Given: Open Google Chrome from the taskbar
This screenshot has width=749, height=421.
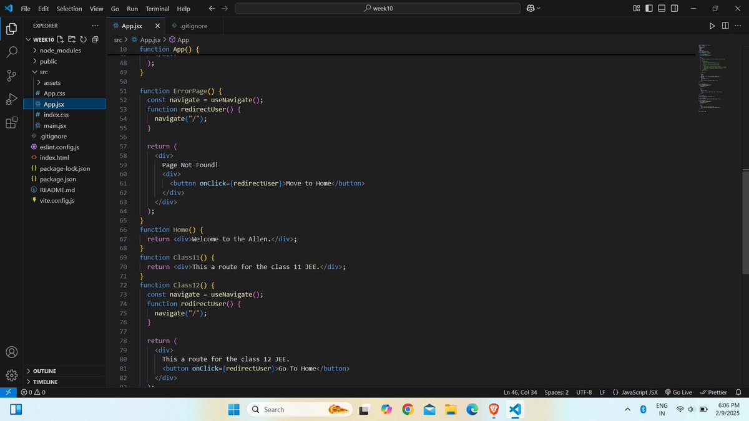Looking at the screenshot, I should (x=408, y=409).
